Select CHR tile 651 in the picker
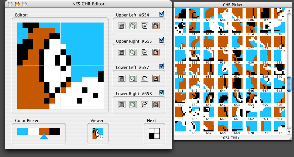 (209, 98)
